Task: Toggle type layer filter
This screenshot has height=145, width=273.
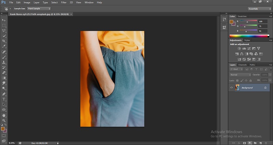Action: [x=256, y=69]
